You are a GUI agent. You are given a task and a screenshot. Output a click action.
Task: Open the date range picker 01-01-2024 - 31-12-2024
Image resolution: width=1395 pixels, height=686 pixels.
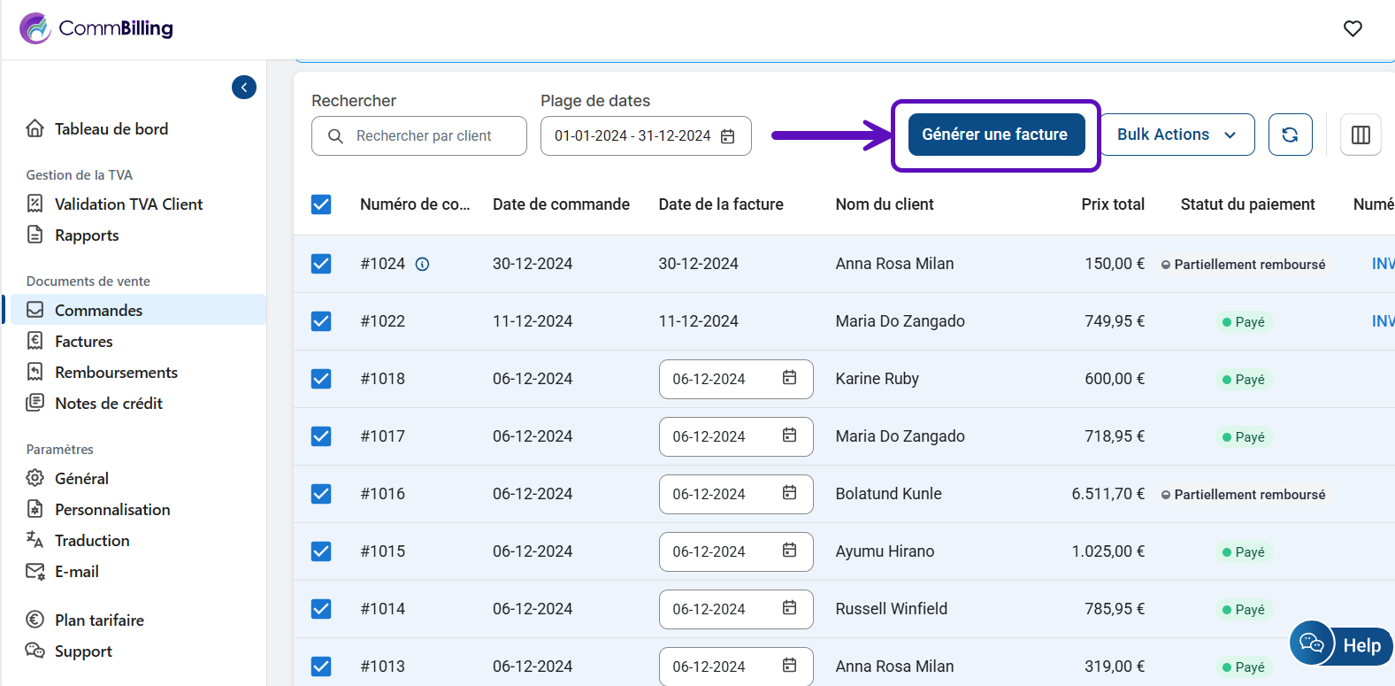coord(632,136)
